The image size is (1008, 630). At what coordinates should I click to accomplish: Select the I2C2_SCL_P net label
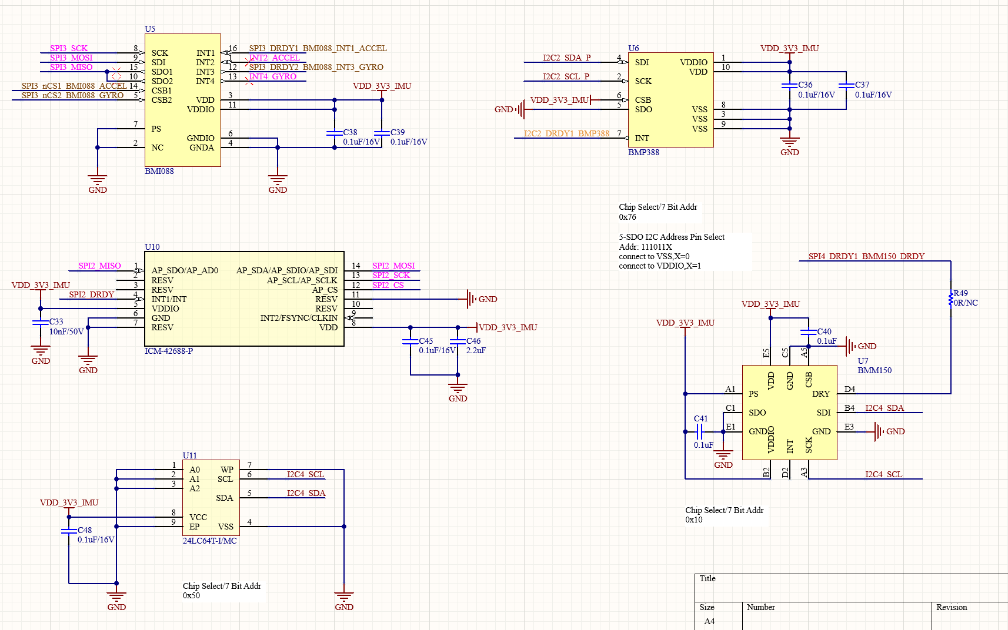566,76
